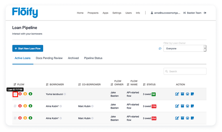Archive Yuma Iacobucci's loan via box icon
222x132 pixels.
182,94
